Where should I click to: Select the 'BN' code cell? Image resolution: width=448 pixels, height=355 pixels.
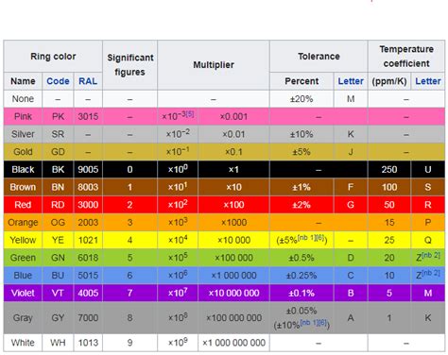pyautogui.click(x=58, y=187)
